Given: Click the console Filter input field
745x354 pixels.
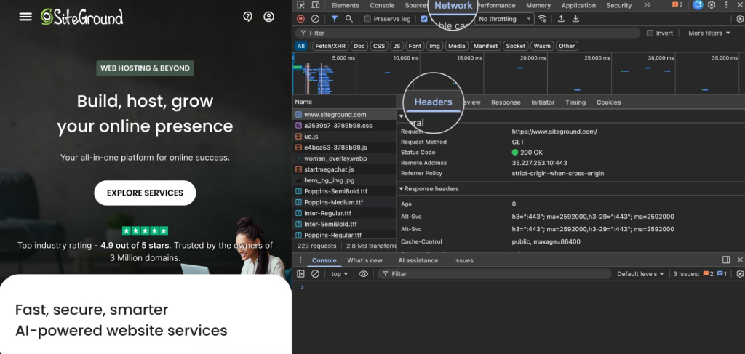Looking at the screenshot, I should pos(494,274).
